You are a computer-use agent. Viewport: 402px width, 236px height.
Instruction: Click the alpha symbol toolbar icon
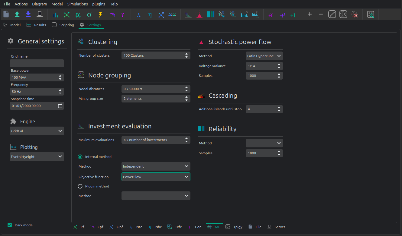pos(78,14)
